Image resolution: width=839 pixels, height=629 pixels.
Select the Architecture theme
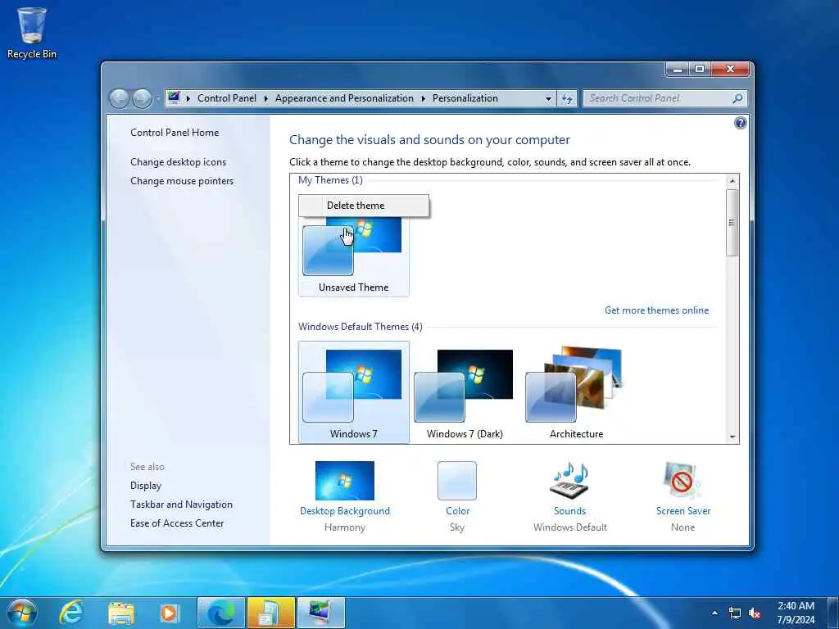click(576, 392)
